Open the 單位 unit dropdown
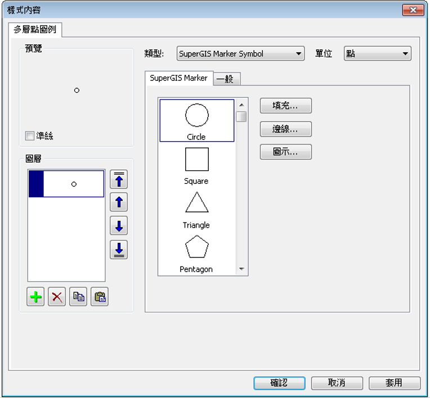430x398 pixels. (377, 53)
